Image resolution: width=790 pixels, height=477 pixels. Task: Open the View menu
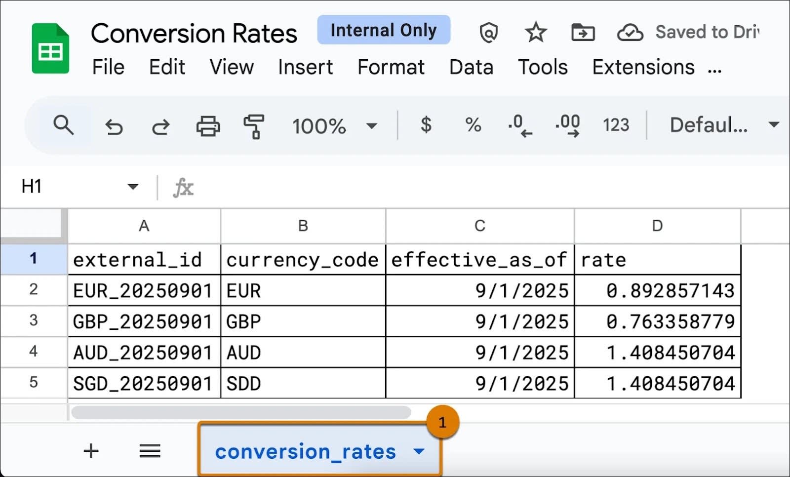(232, 67)
